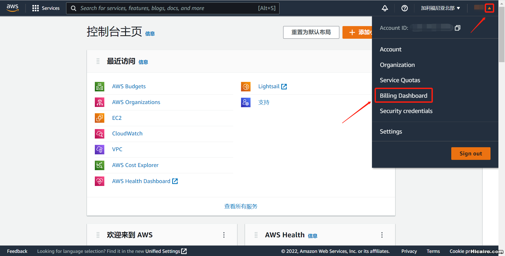The height and width of the screenshot is (256, 505).
Task: Click 信息 link beside 控制台主页
Action: (x=150, y=34)
